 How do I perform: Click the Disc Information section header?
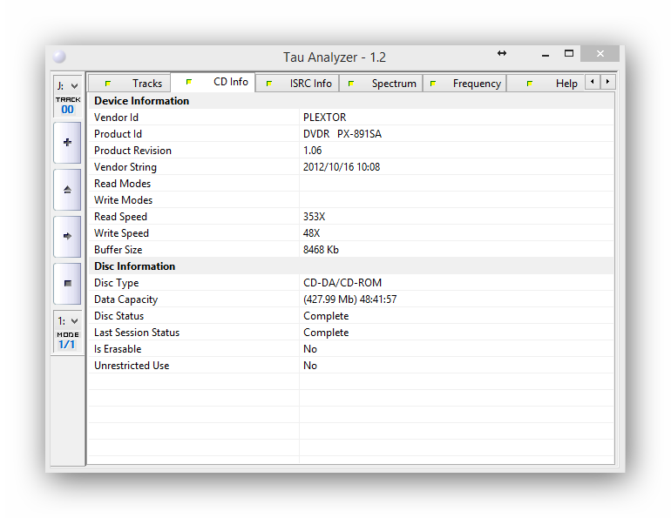pos(135,266)
